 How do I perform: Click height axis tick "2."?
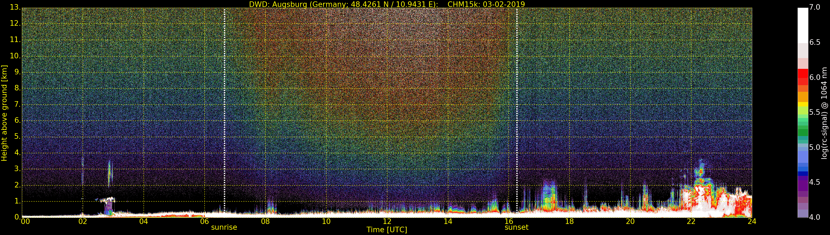tap(17, 185)
